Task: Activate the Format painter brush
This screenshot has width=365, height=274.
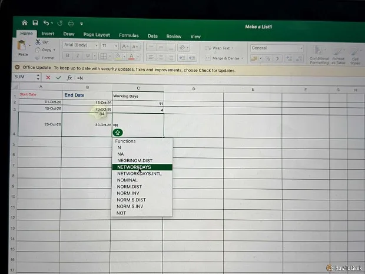Action: 37,58
